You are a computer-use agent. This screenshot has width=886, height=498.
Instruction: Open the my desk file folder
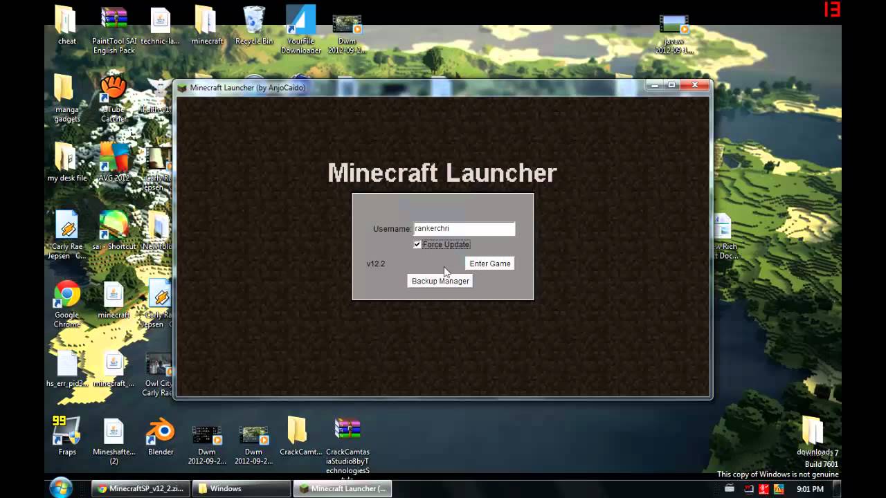[66, 162]
